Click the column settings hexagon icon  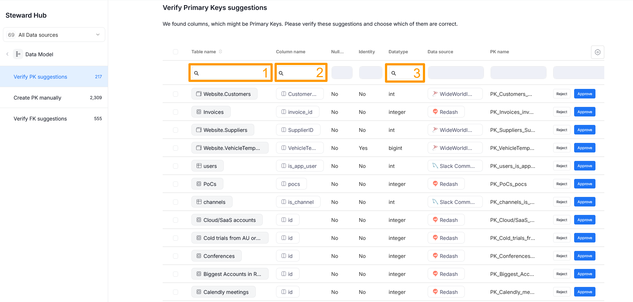tap(597, 52)
